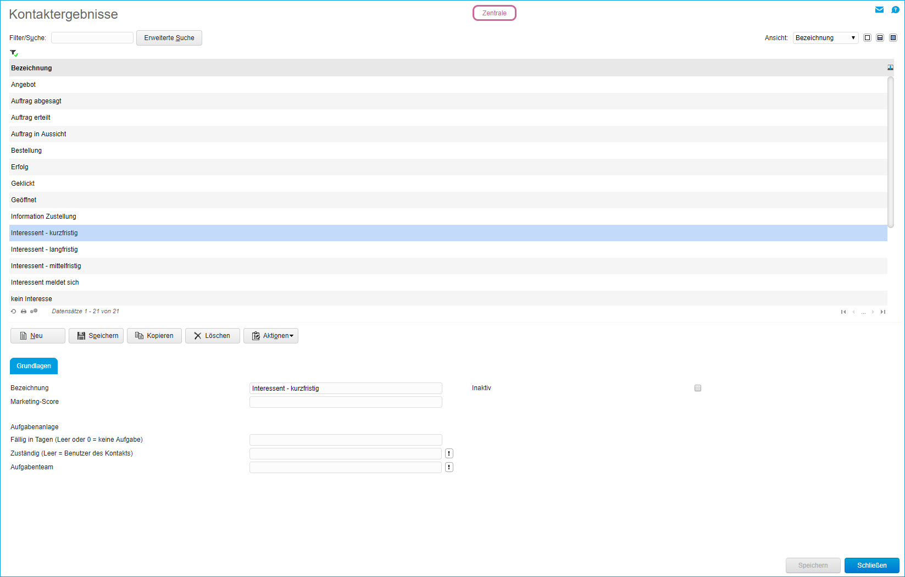This screenshot has width=905, height=577.
Task: Go to first page of records
Action: click(843, 312)
